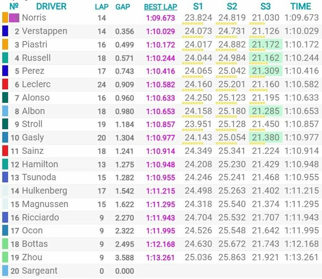This screenshot has height=279, width=322.
Task: Click the BEST LAP column header link
Action: [161, 7]
